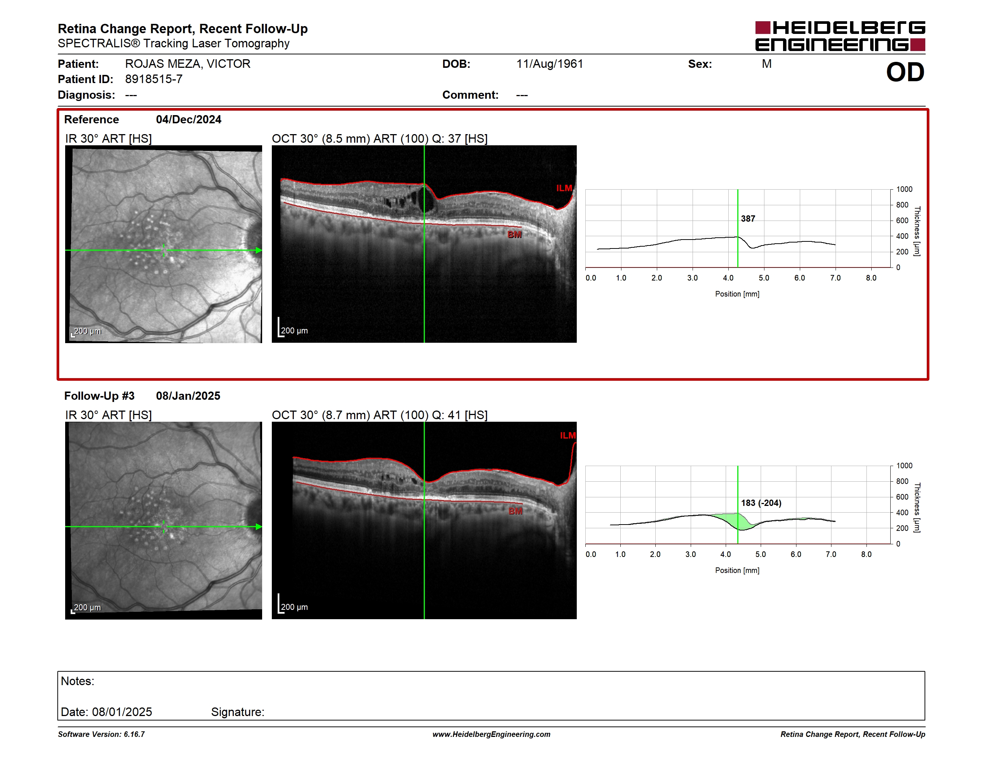Click the Signature field
Image resolution: width=983 pixels, height=760 pixels.
pyautogui.click(x=238, y=712)
